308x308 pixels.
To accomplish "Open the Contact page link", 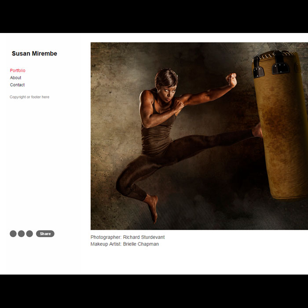I will click(x=17, y=85).
